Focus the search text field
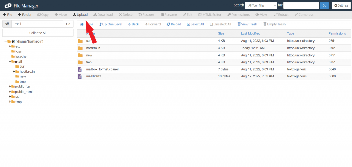 click(x=301, y=5)
